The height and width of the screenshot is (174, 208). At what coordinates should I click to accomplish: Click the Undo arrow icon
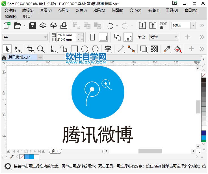[x=110, y=25]
